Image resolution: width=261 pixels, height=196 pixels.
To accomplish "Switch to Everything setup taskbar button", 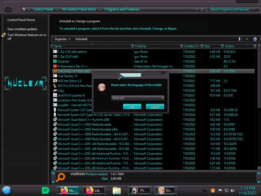I will tap(165, 190).
